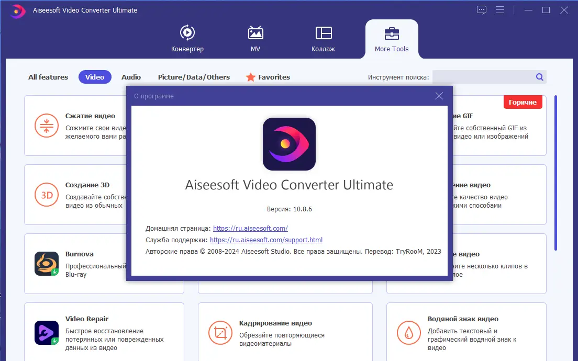Focus the Инструмент поиска search field
Viewport: 578px width, 361px height.
tap(483, 77)
